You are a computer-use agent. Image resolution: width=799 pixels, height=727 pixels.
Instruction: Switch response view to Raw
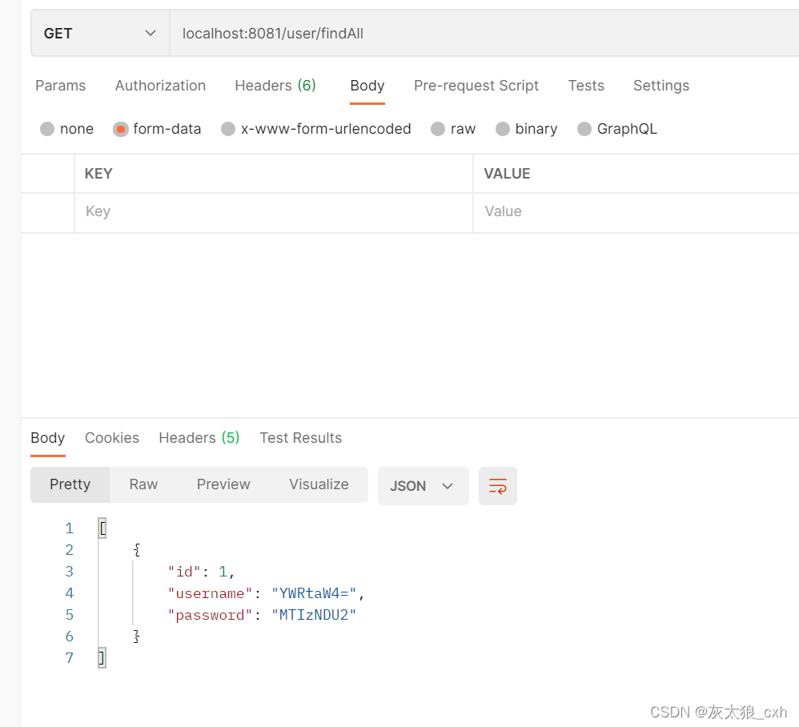[x=143, y=484]
